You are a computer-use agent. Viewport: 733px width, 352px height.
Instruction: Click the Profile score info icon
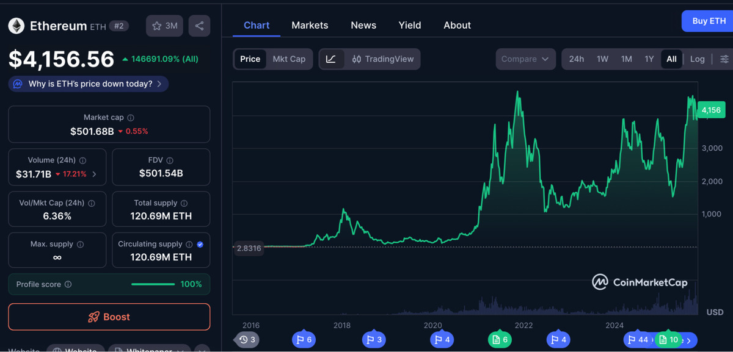tap(68, 284)
